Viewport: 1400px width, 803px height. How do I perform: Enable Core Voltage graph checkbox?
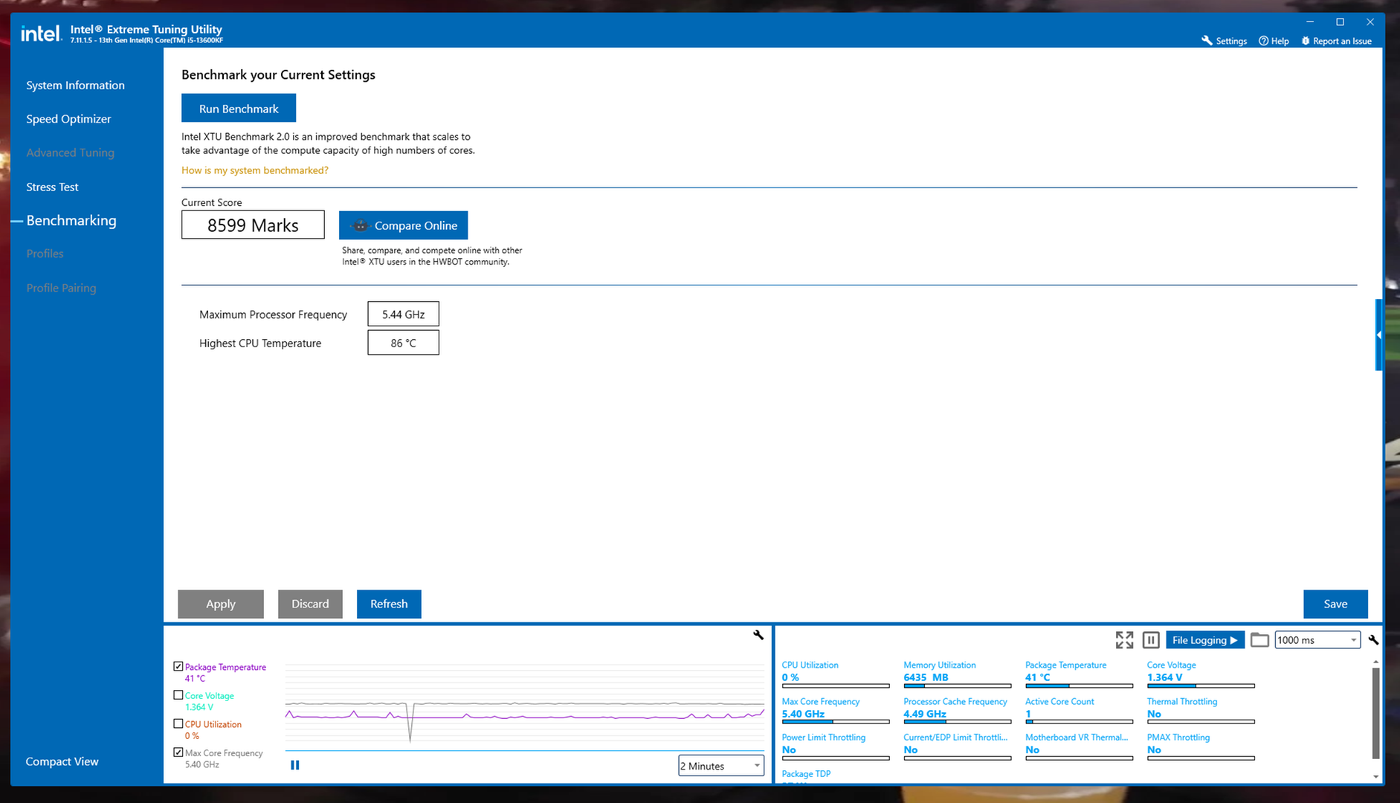point(178,695)
